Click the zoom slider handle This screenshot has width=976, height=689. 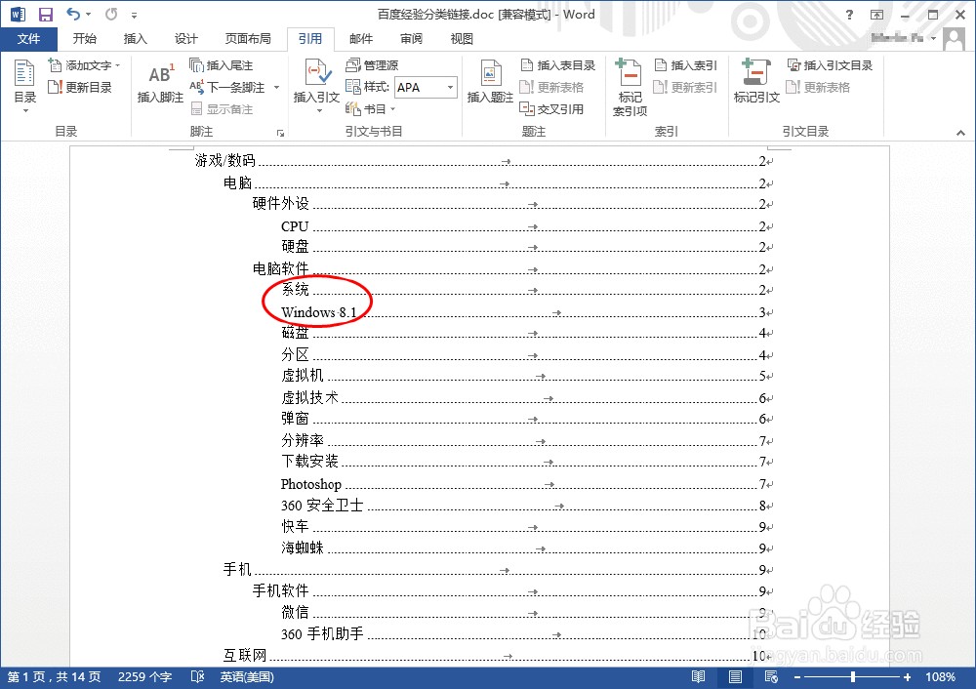(853, 676)
